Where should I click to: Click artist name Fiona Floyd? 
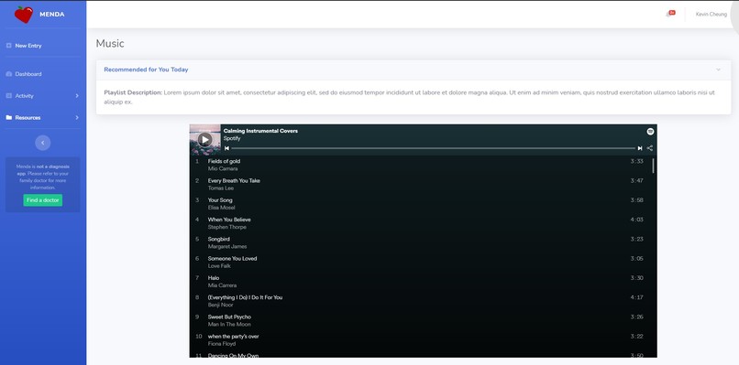(222, 344)
